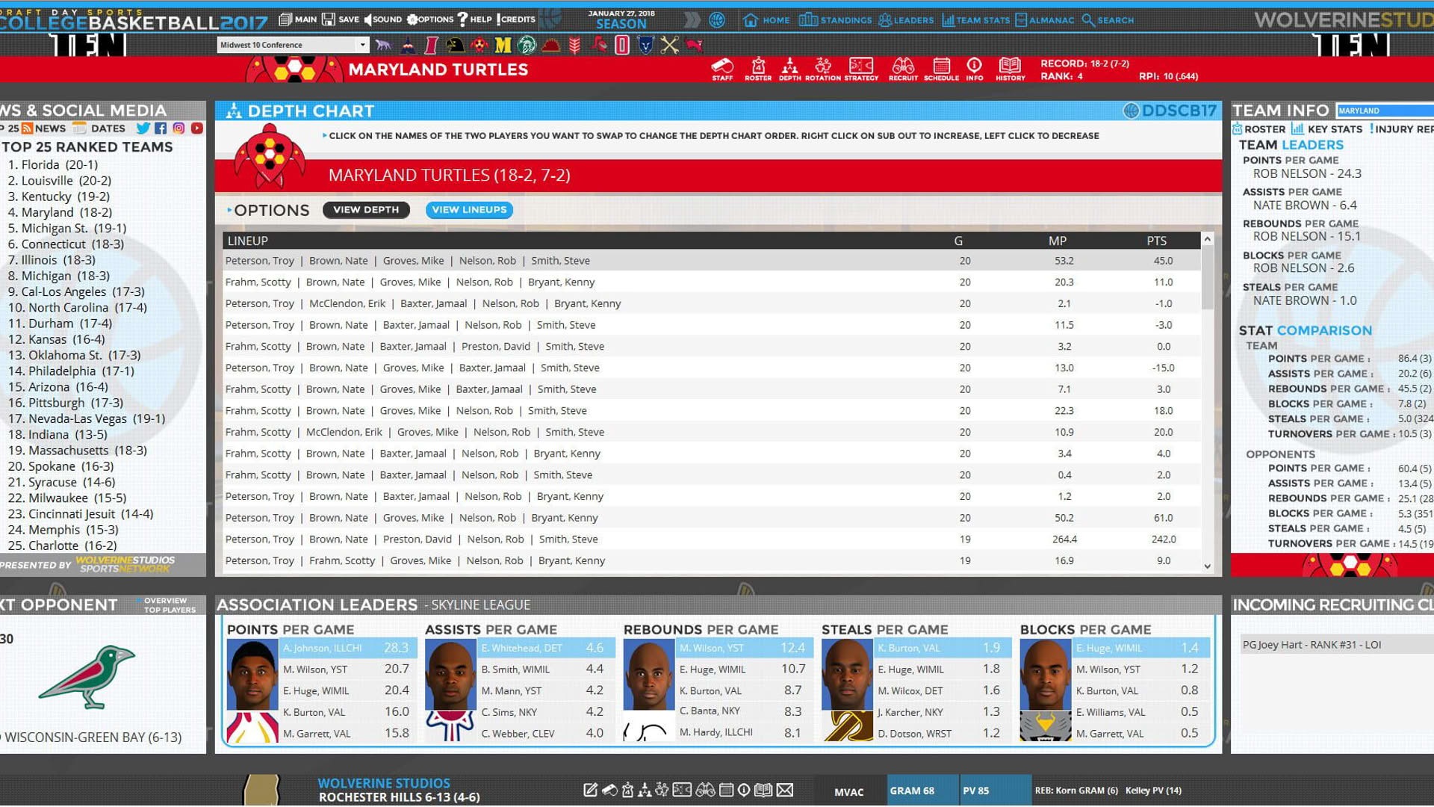Switch to team info Roster tab
This screenshot has width=1434, height=807.
(1258, 129)
